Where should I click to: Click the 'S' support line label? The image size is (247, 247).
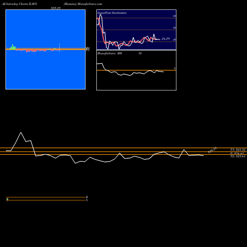[x=86, y=200]
